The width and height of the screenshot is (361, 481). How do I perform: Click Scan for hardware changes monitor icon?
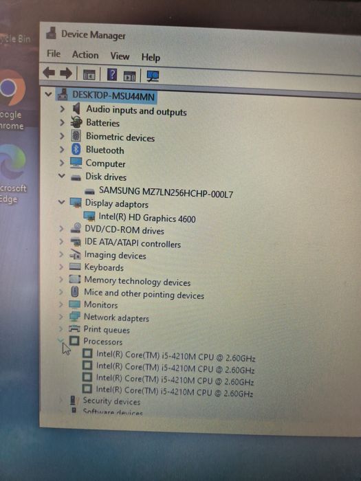pos(153,76)
